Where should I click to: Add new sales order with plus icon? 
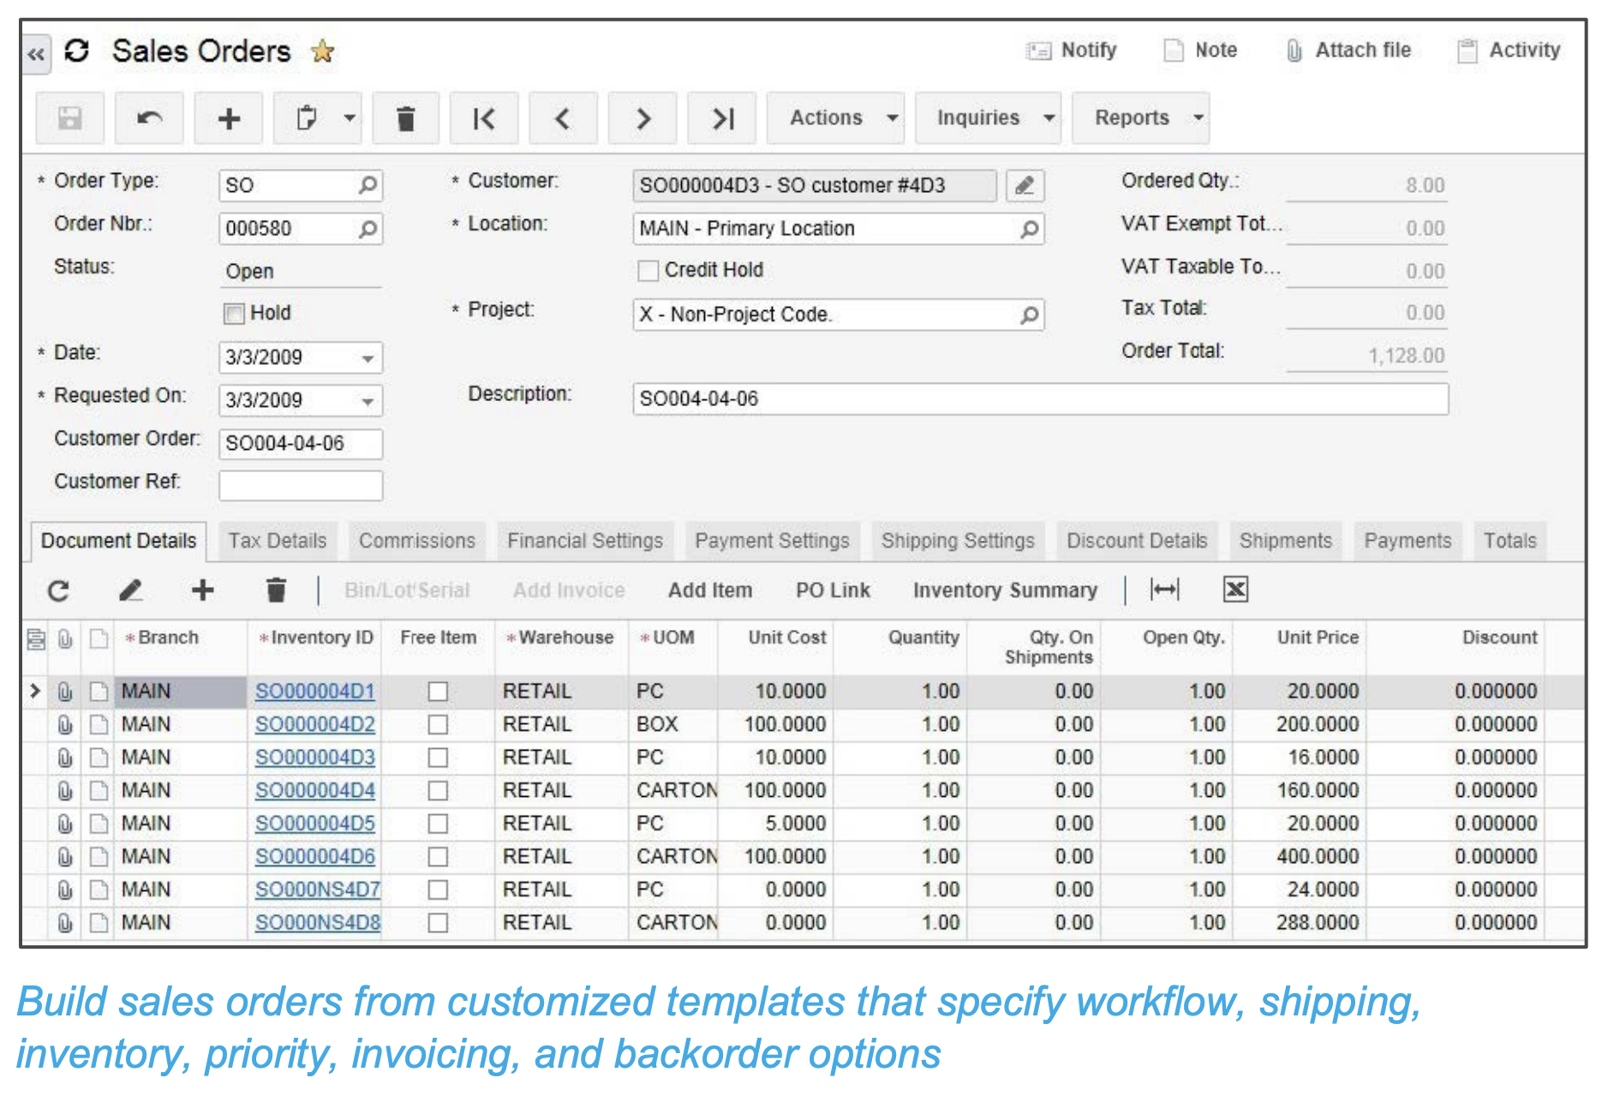pos(229,118)
